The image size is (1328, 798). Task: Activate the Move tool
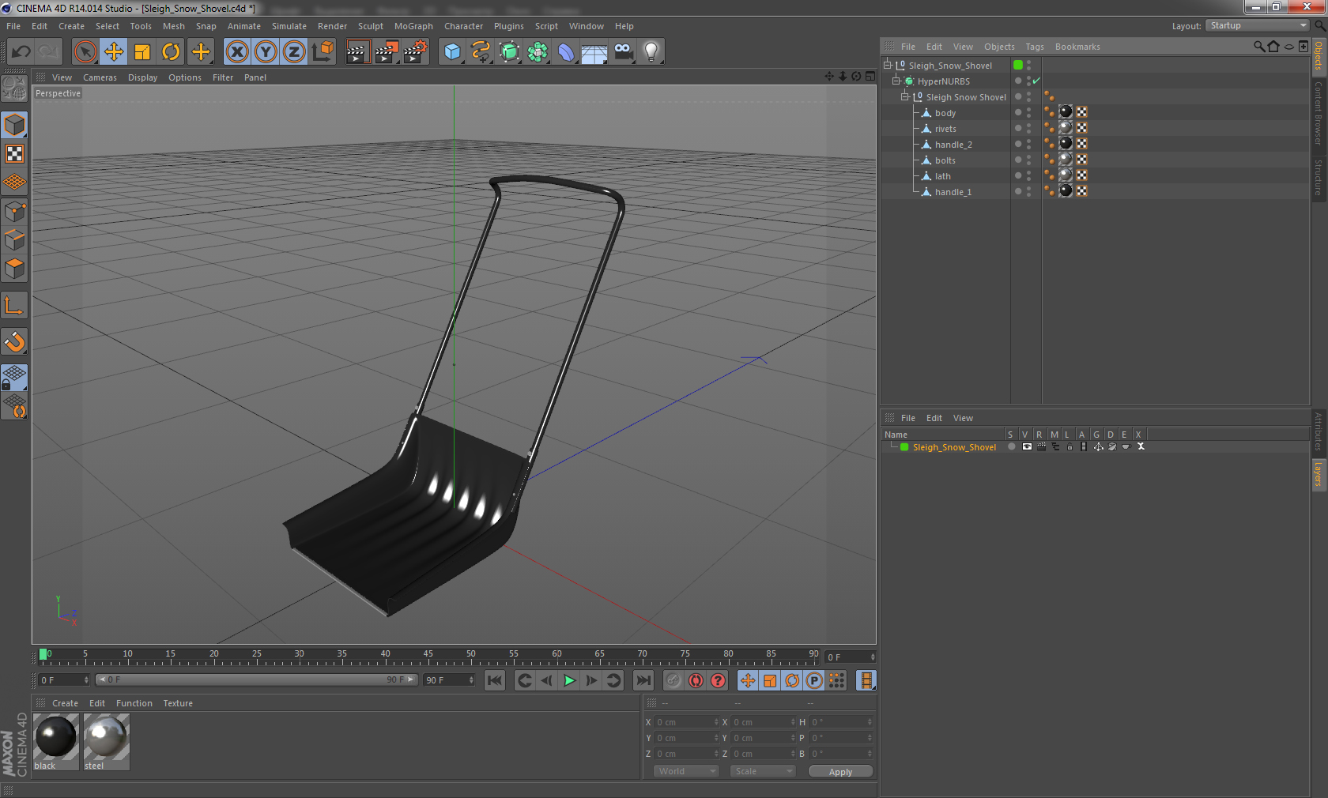[114, 52]
